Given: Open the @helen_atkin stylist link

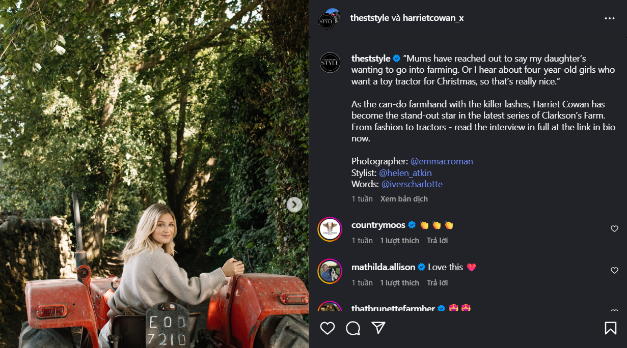Looking at the screenshot, I should pyautogui.click(x=405, y=173).
